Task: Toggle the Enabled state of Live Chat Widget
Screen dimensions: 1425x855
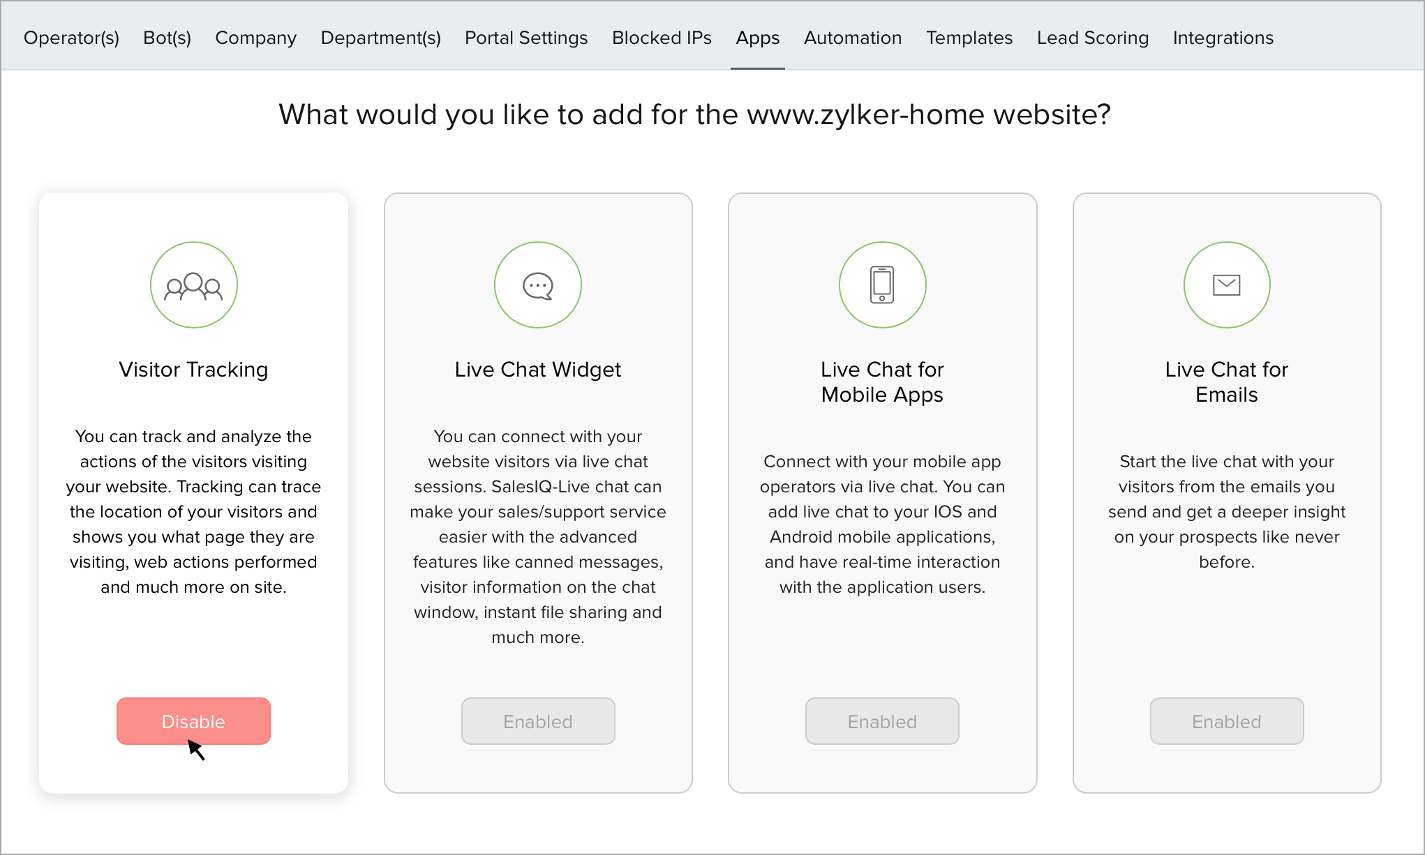Action: 537,721
